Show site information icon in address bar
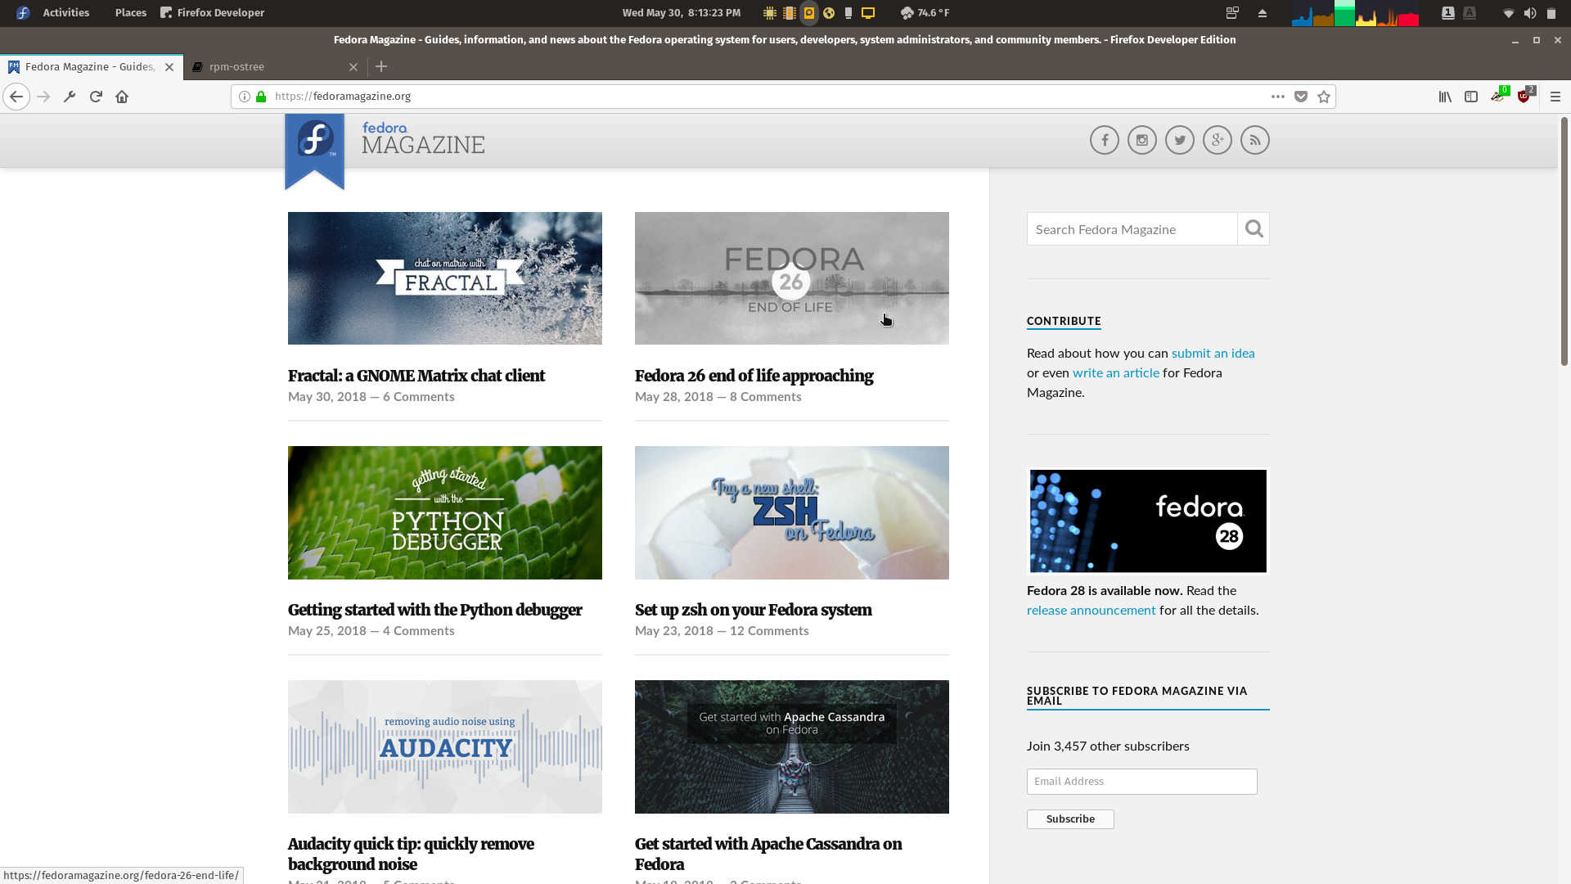This screenshot has width=1571, height=884. (244, 97)
